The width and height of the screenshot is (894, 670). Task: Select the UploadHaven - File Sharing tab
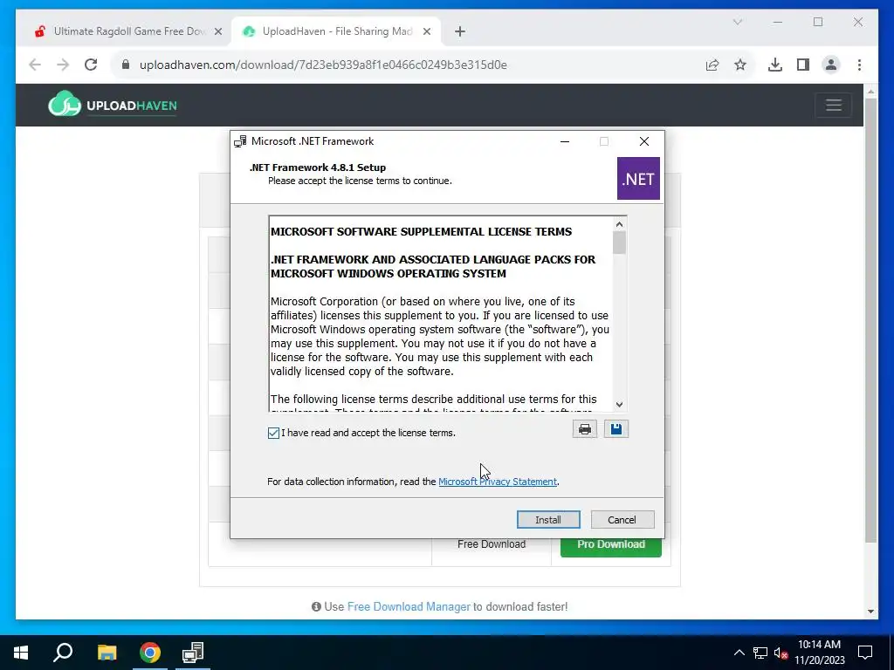336,31
